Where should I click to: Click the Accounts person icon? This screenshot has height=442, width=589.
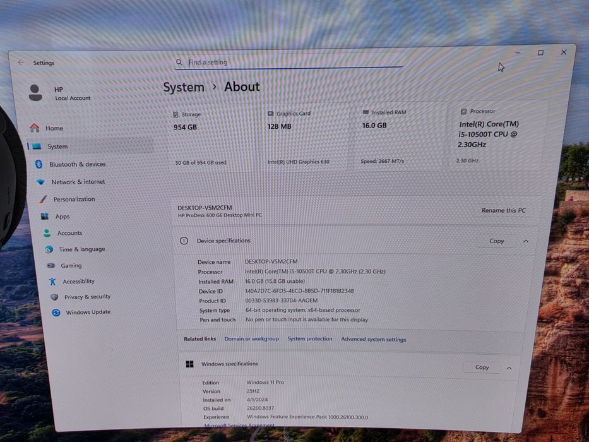(47, 233)
